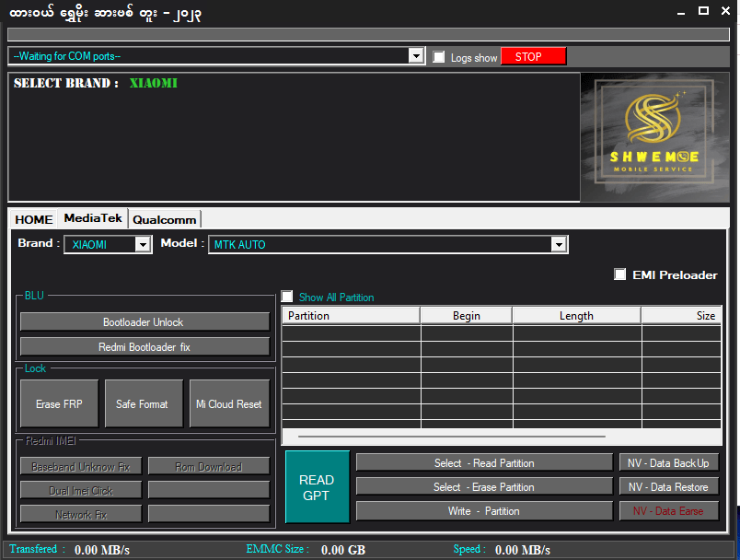Click Select - Read Partition
Screen dimensions: 740x560
[x=485, y=462]
